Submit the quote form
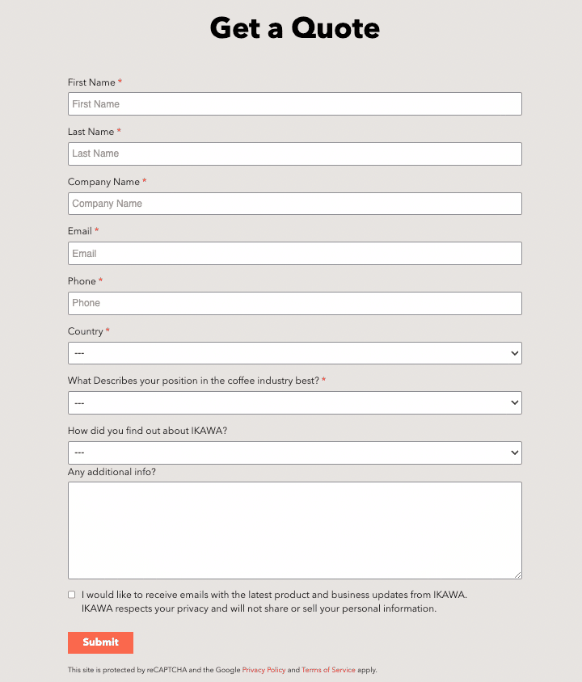This screenshot has height=682, width=582. (x=100, y=642)
